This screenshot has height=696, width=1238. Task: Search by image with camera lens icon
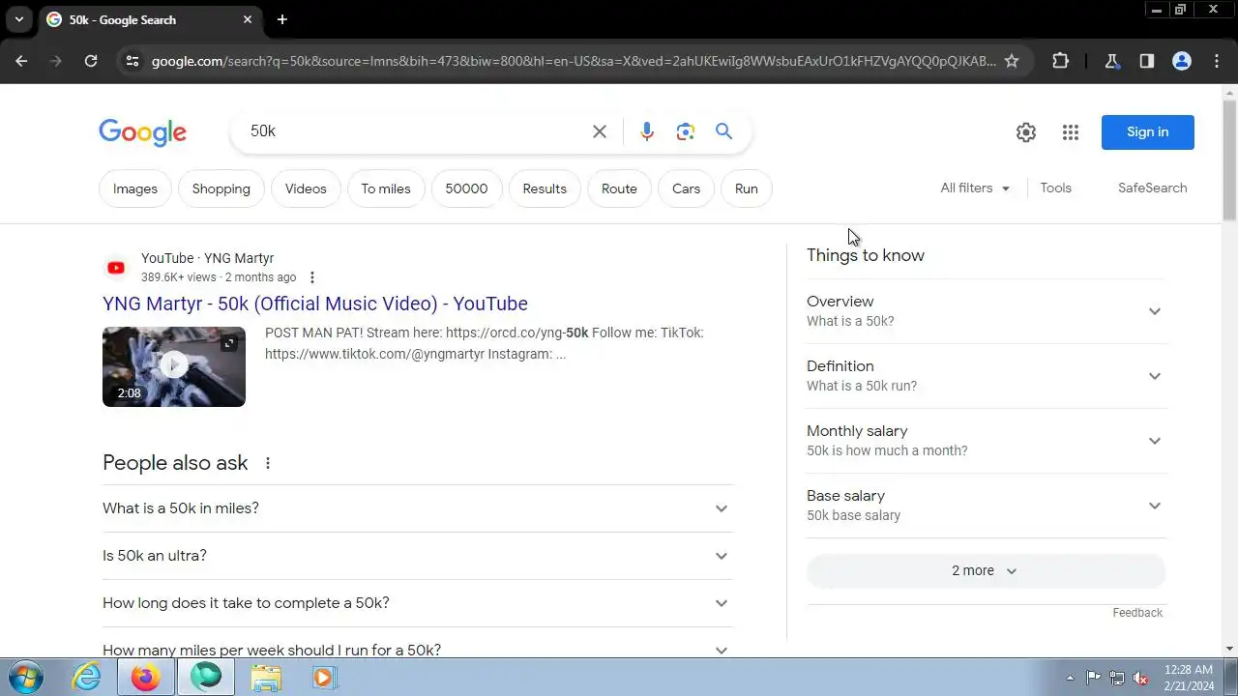tap(686, 131)
